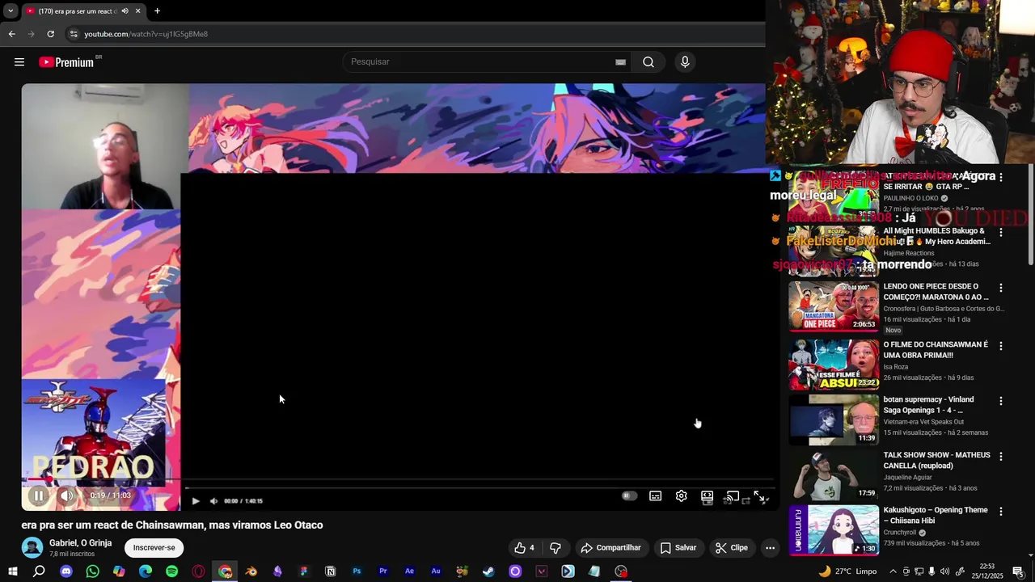1035x582 pixels.
Task: Switch to theater mode
Action: [x=708, y=496]
